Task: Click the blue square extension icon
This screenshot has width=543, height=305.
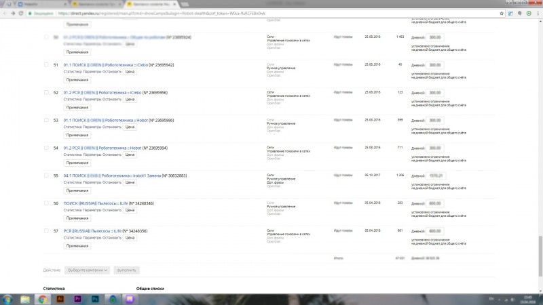Action: pyautogui.click(x=511, y=13)
